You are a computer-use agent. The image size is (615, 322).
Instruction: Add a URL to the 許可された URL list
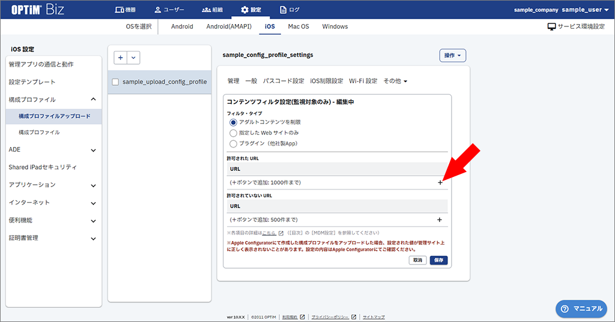point(440,182)
